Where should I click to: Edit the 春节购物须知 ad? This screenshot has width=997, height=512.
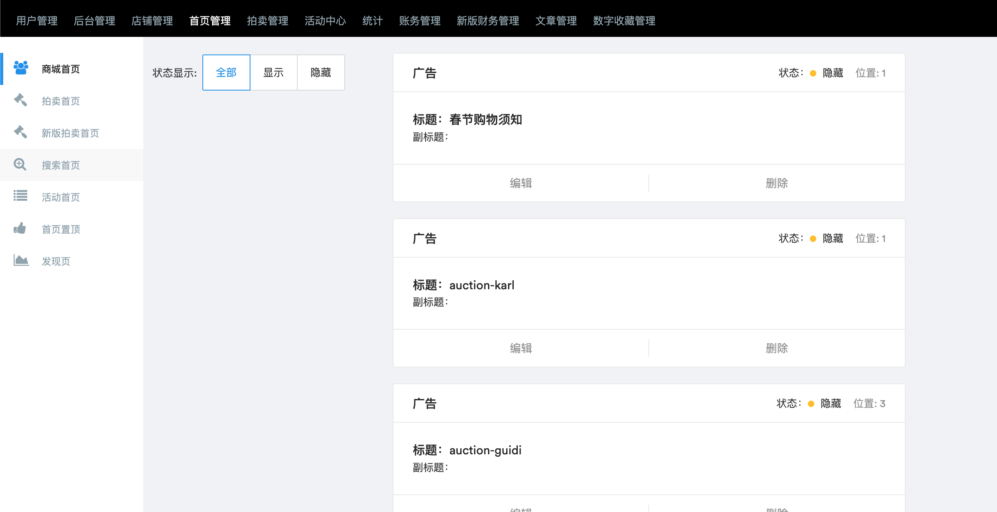coord(521,183)
